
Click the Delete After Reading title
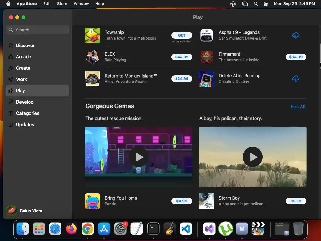click(239, 76)
